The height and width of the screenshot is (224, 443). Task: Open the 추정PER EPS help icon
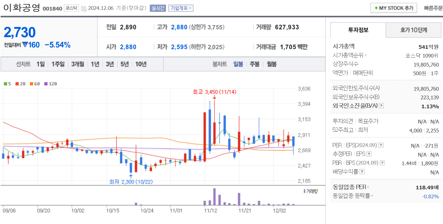[x=369, y=154]
